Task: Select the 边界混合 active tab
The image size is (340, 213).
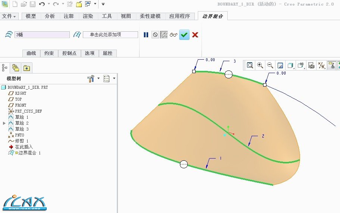Action: click(x=212, y=16)
